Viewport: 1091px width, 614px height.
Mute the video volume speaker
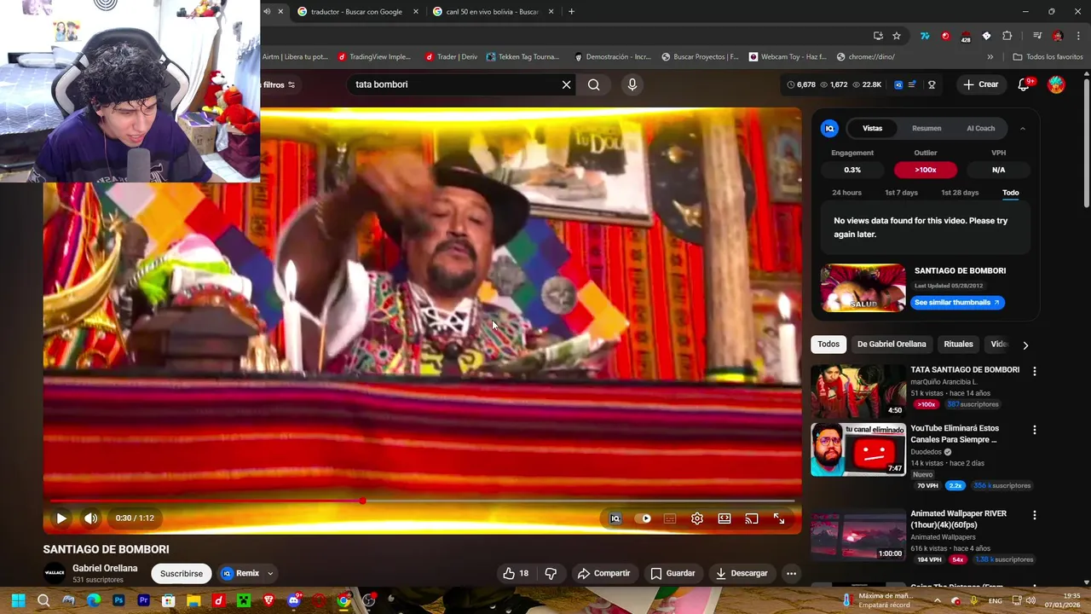pyautogui.click(x=90, y=518)
